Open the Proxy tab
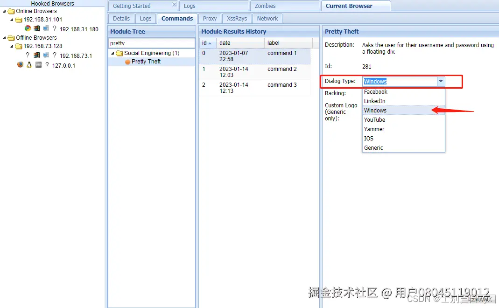 [210, 19]
